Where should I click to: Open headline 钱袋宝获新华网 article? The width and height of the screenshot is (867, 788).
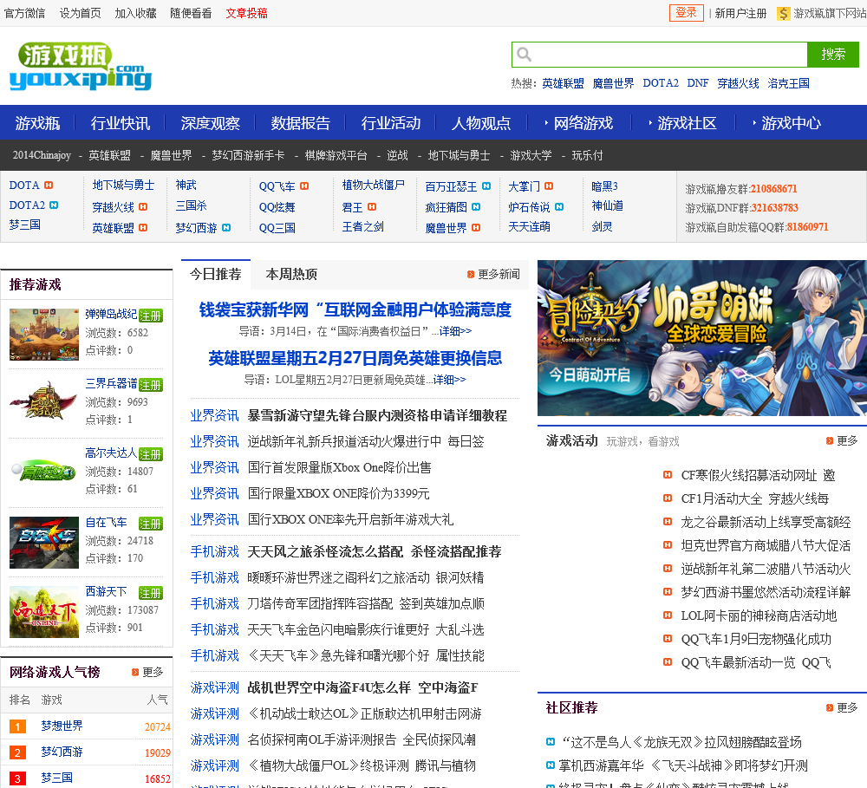pos(355,309)
